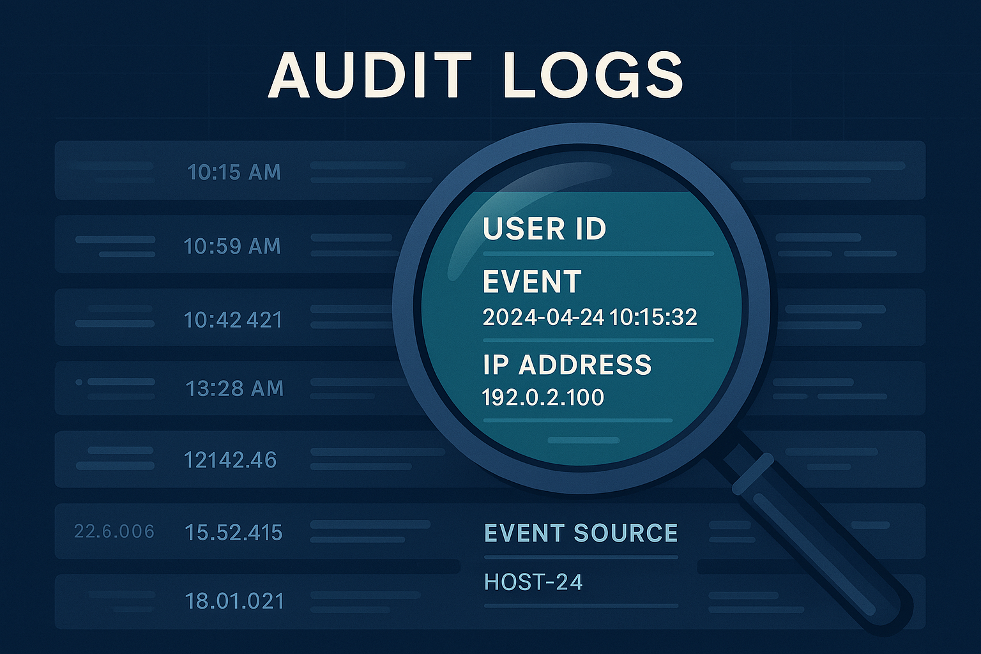Select the EVENT field heading
Screen dimensions: 981x654
(531, 282)
